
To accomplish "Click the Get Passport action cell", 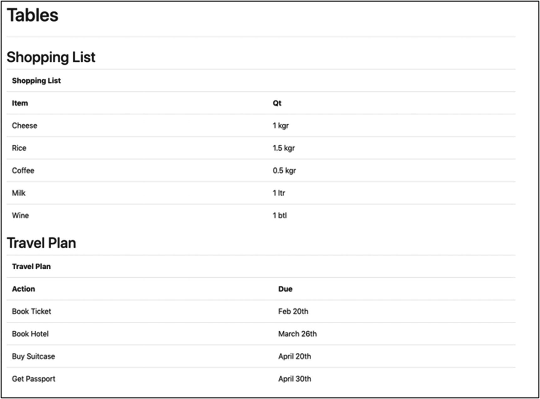I will pos(33,379).
